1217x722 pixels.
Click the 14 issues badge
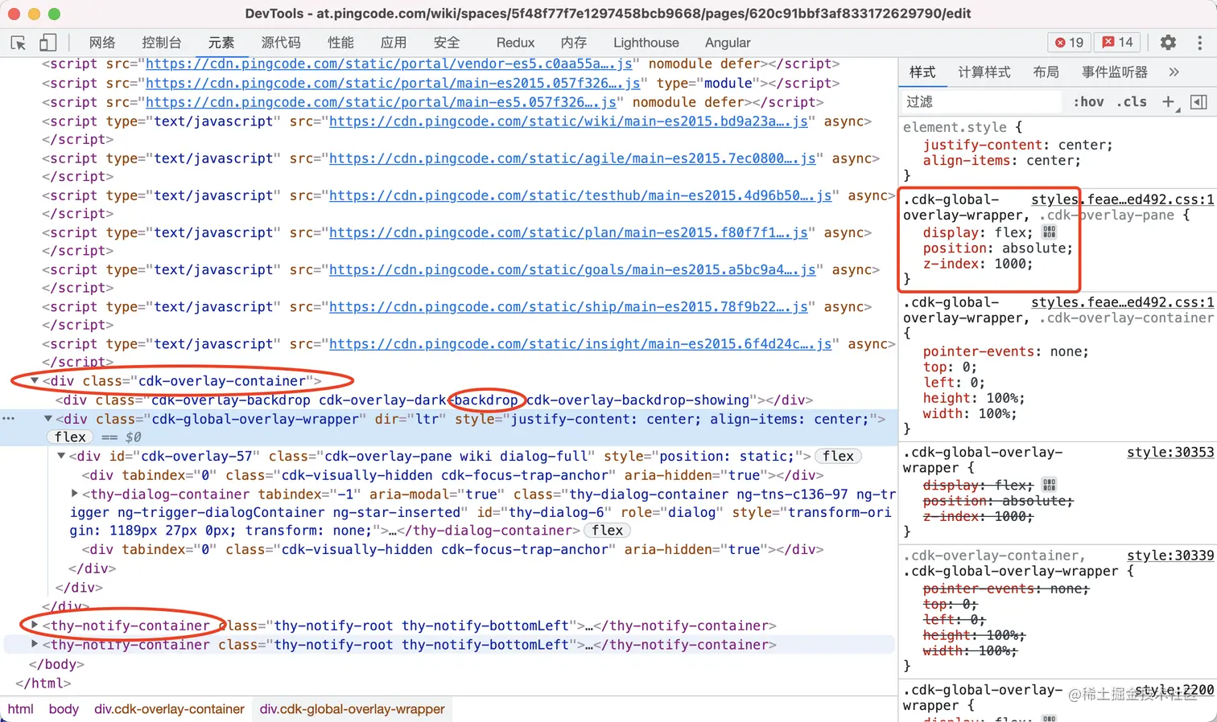coord(1117,43)
